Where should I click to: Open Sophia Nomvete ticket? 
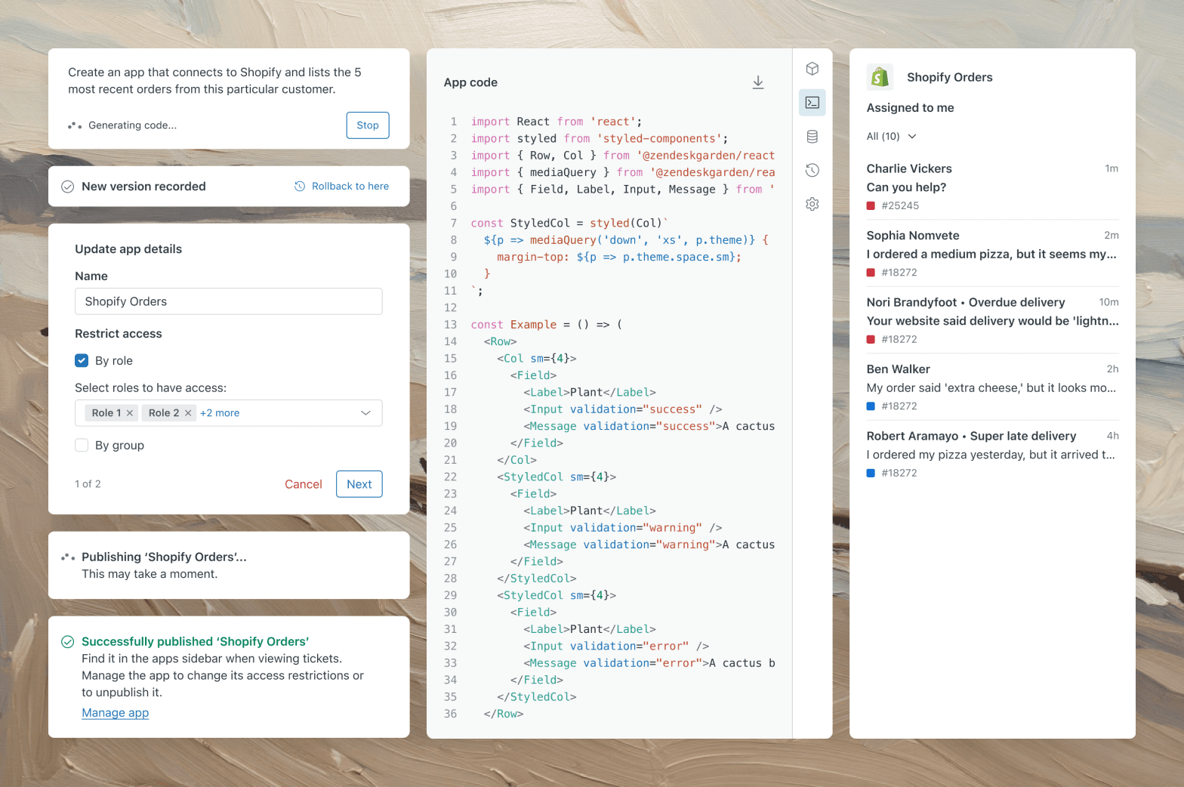[x=992, y=254]
